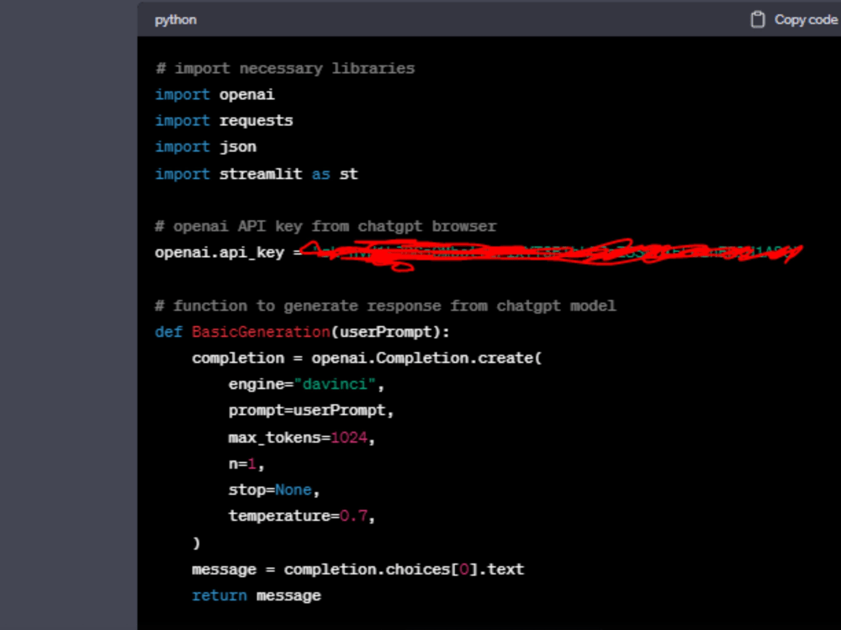The image size is (841, 630).
Task: Click the python language label
Action: coord(176,20)
